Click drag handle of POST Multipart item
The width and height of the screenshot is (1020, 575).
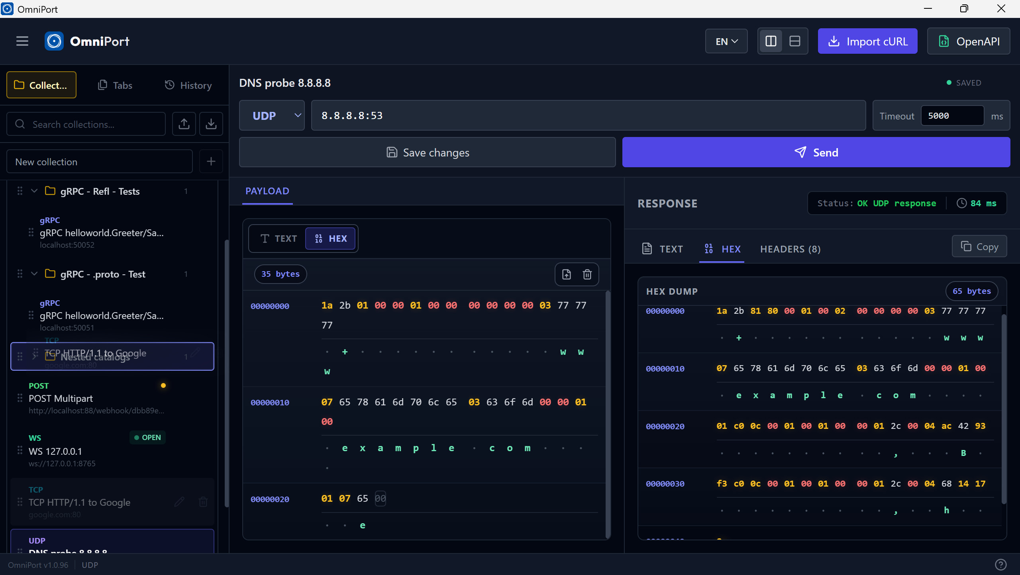pos(20,398)
